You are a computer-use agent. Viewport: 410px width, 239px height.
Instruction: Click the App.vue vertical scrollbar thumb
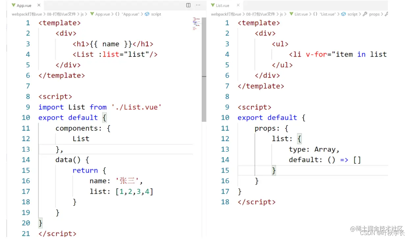coord(204,70)
